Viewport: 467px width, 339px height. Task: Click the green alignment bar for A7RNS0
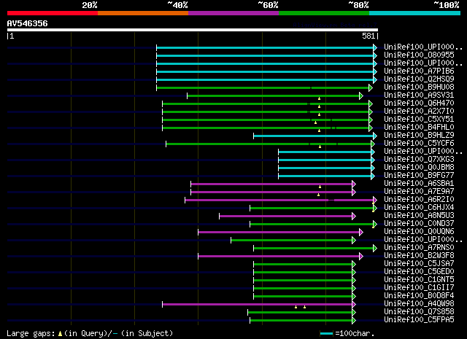[x=314, y=248]
